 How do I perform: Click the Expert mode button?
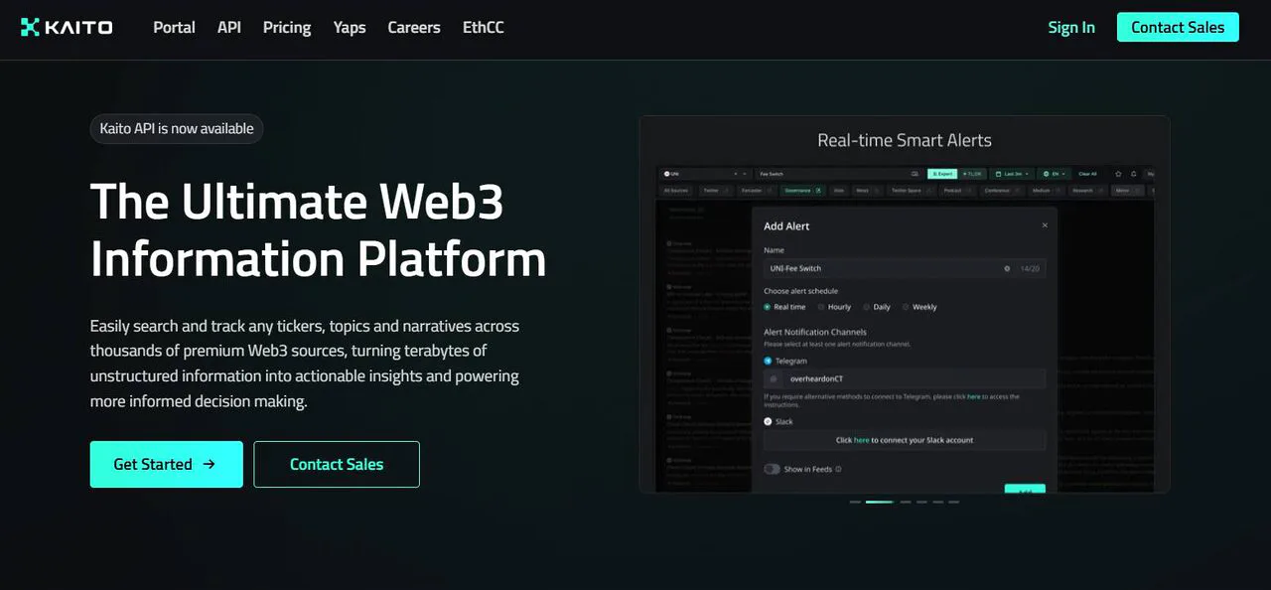[x=941, y=174]
